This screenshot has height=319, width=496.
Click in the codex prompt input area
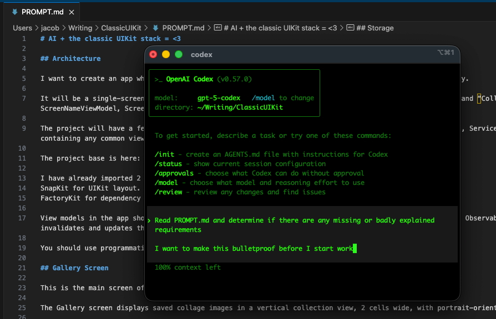click(302, 234)
